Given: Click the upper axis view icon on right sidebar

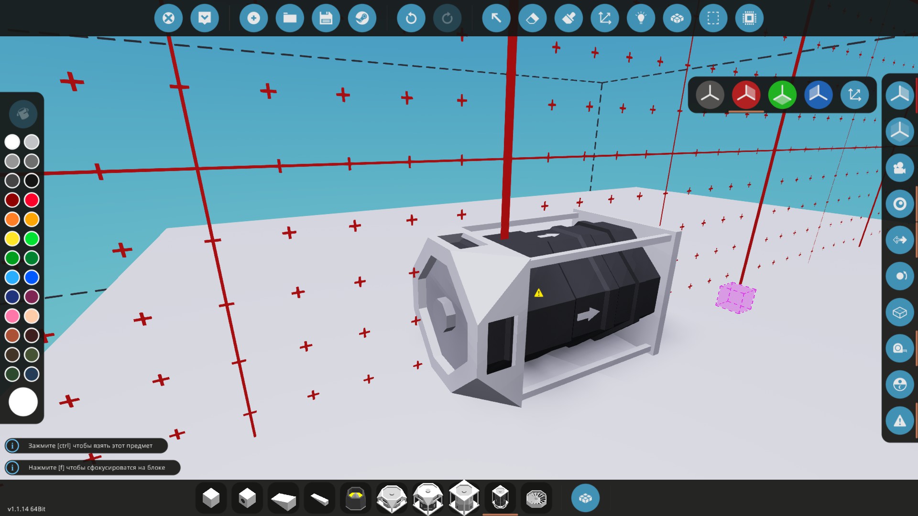Looking at the screenshot, I should tap(900, 95).
